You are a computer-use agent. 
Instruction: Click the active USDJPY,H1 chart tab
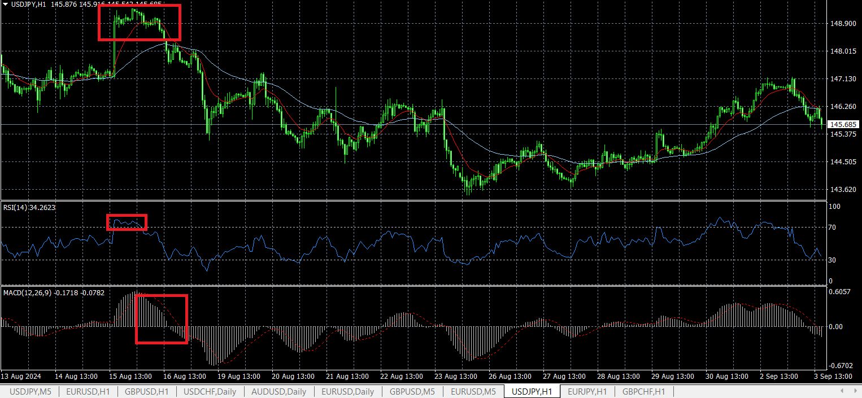pos(532,391)
